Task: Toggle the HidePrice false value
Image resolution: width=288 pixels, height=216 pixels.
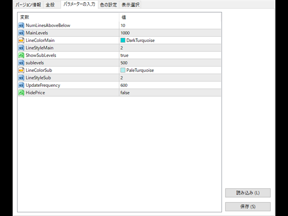Action: pyautogui.click(x=125, y=93)
